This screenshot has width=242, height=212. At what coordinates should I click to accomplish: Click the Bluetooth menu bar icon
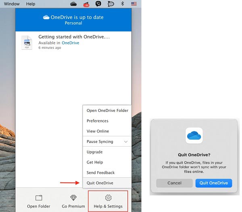[122, 4]
